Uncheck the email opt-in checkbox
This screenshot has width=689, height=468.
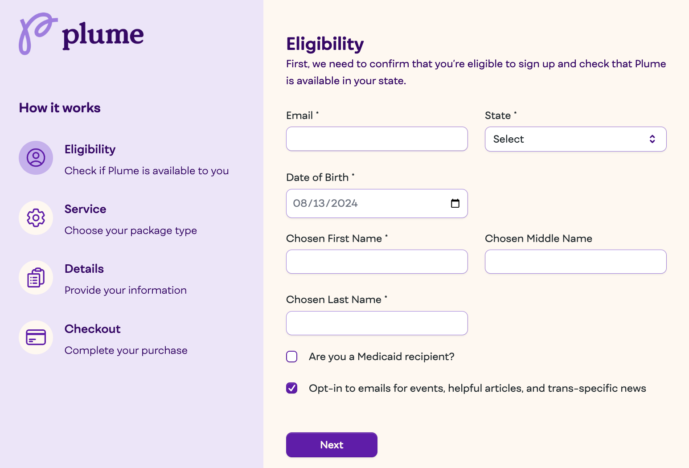pos(291,388)
